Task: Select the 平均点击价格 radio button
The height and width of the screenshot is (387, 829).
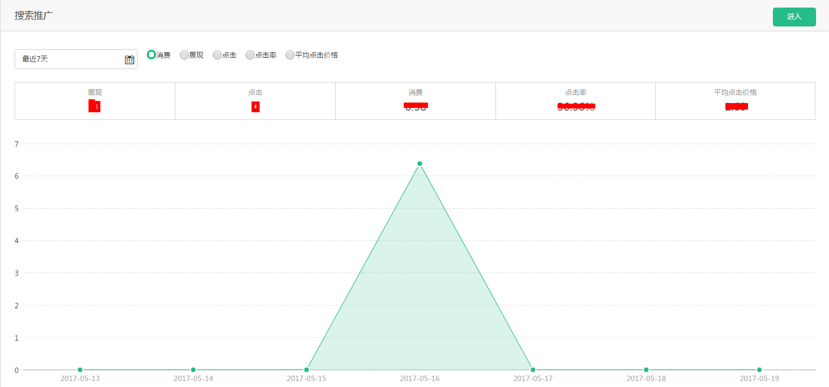Action: pos(290,55)
